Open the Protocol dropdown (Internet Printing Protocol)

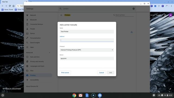(87, 50)
